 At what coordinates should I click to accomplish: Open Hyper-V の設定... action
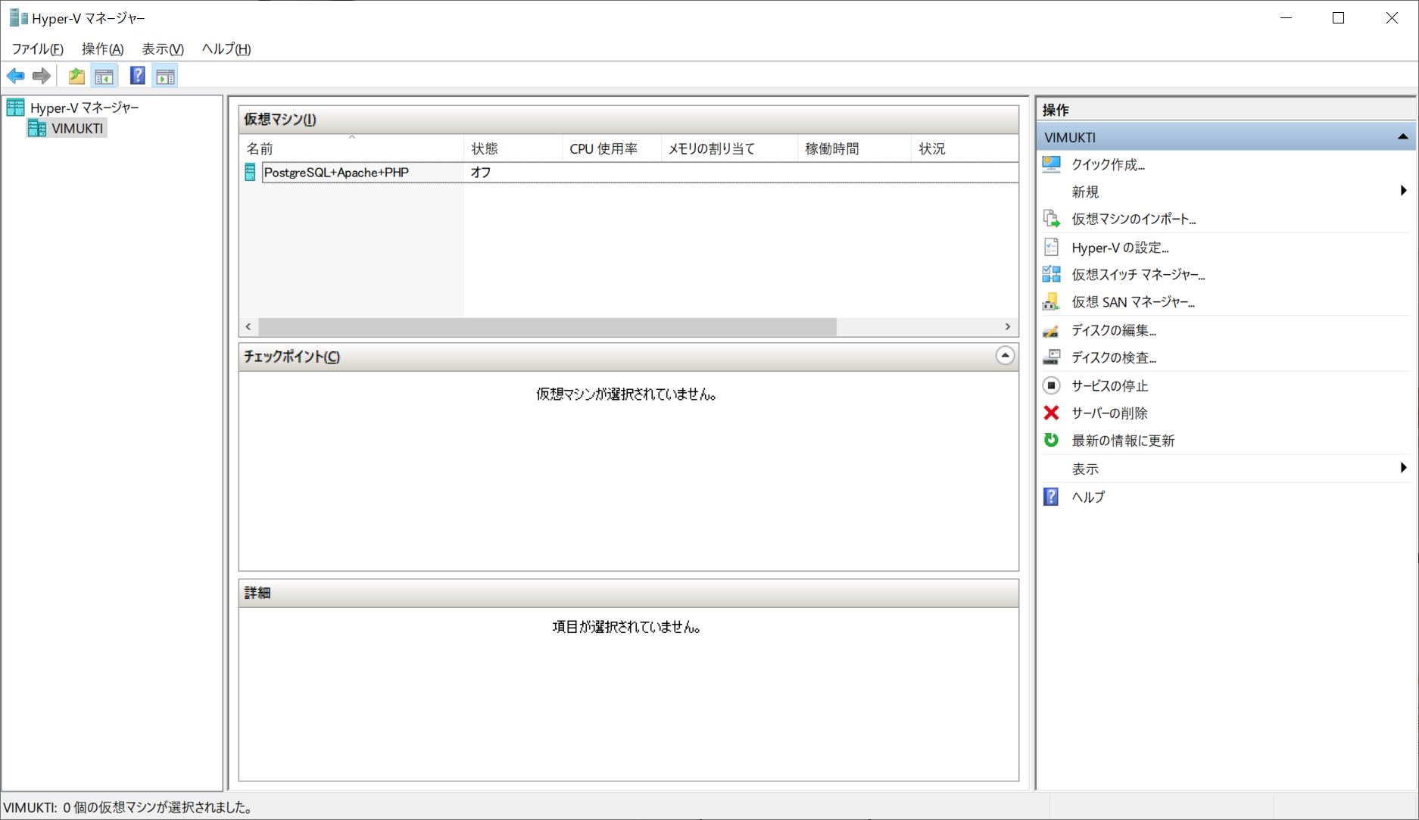(1120, 248)
